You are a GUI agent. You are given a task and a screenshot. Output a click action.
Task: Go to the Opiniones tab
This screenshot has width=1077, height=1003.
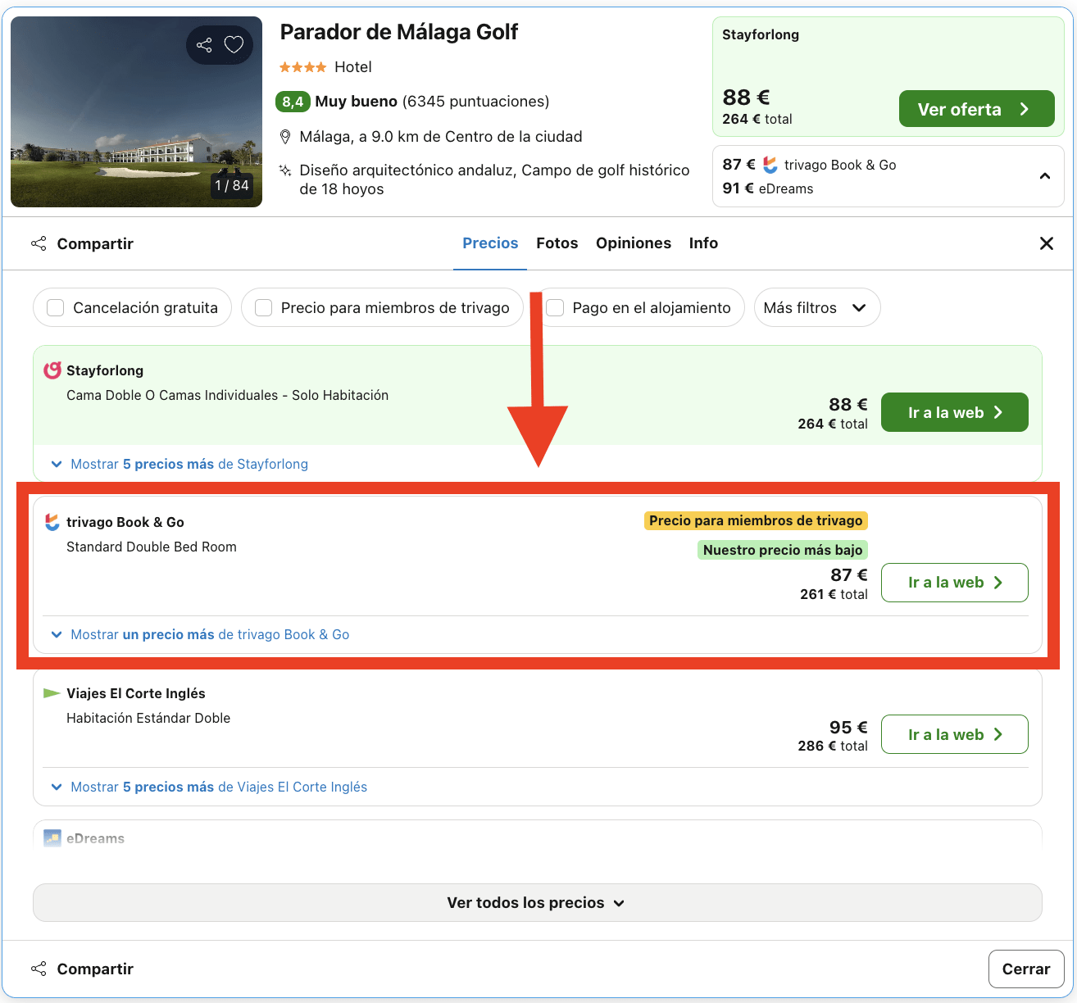pyautogui.click(x=634, y=243)
